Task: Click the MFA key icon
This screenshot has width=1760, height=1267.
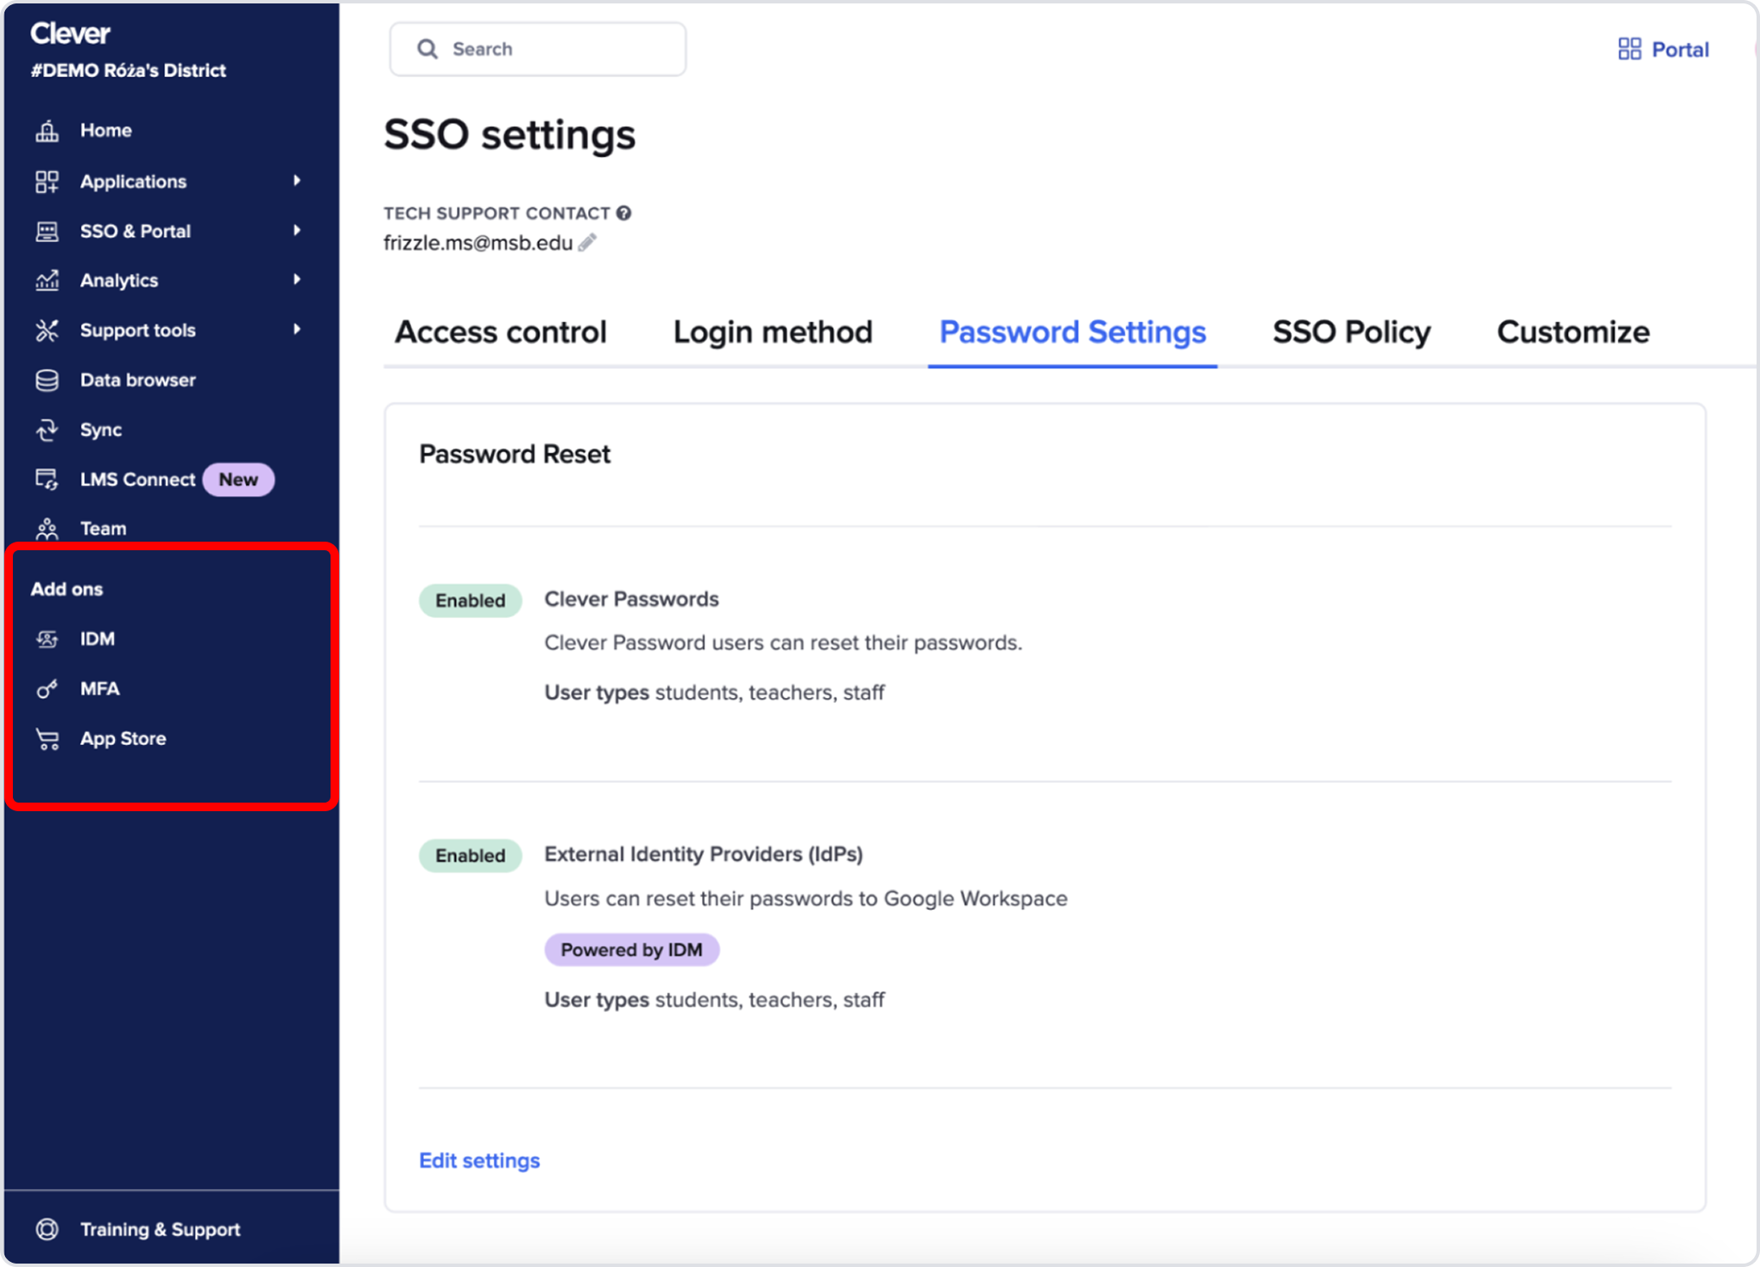Action: [x=47, y=689]
